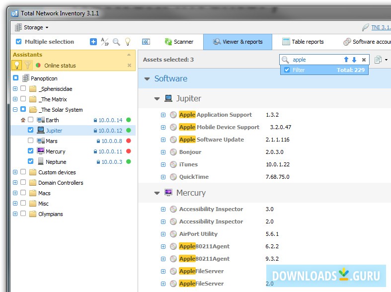Open the TNI 3.1 link
391x292 pixels.
pyautogui.click(x=380, y=27)
